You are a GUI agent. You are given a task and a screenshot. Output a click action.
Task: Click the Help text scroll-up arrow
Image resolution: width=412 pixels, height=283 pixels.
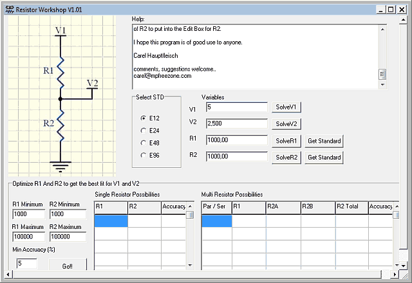point(382,30)
